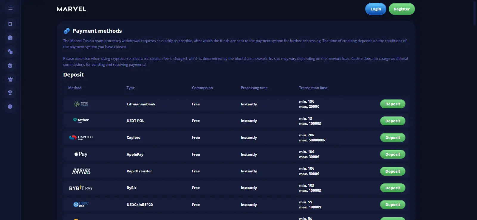The image size is (477, 220).
Task: Click the Transaction limit column header
Action: coord(313,88)
